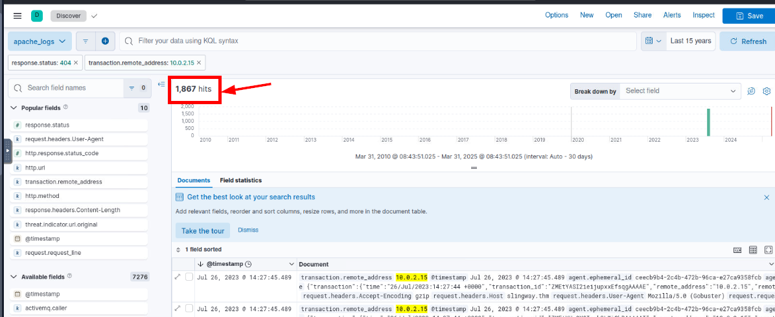Open the Alerts menu
The image size is (775, 317).
click(x=672, y=16)
